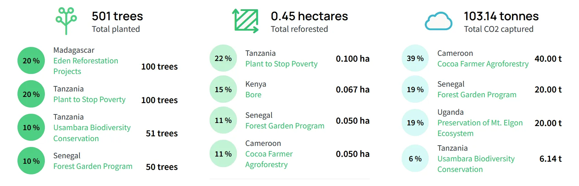Click the Madagascar 20 % circle badge
This screenshot has height=186, width=579.
[31, 61]
